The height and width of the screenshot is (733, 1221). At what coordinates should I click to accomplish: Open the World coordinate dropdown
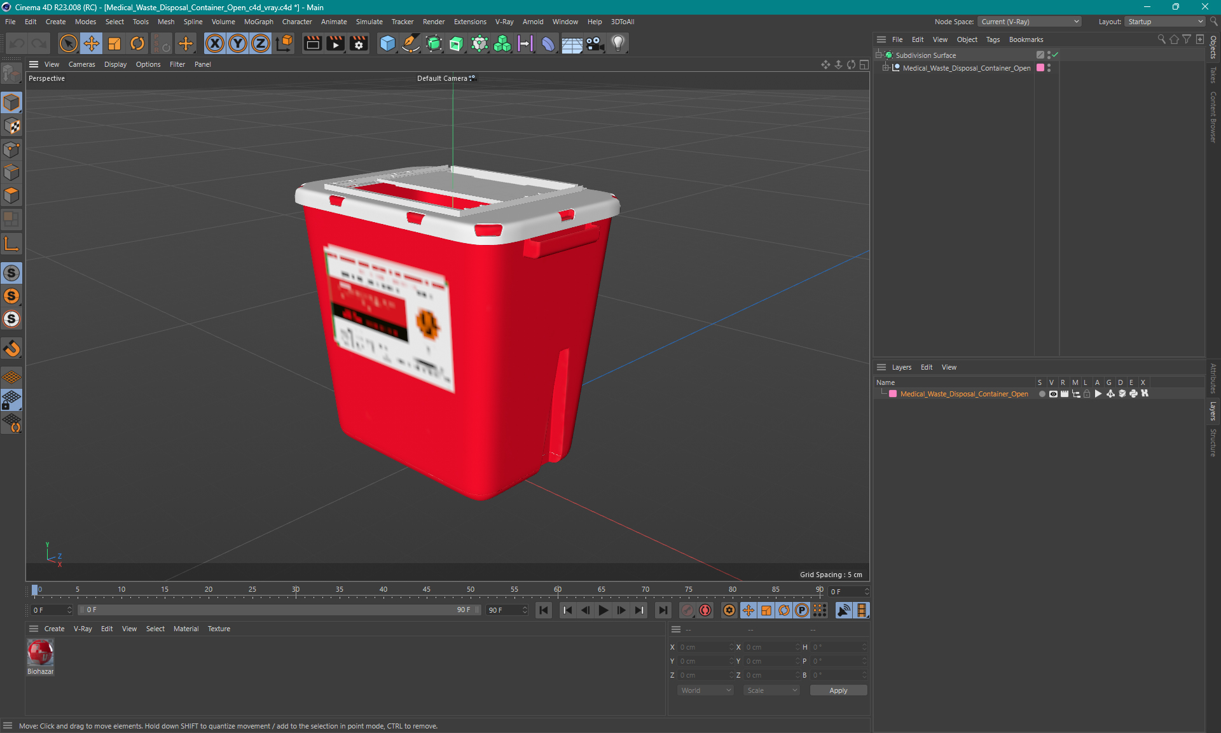pos(705,690)
